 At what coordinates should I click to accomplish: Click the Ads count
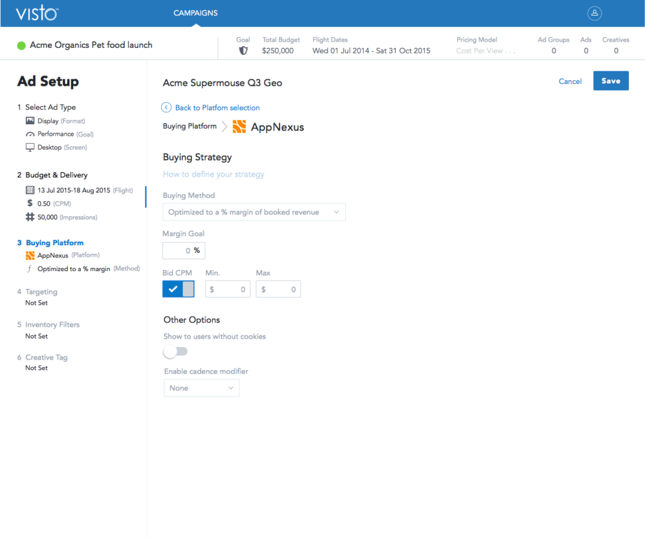pos(586,50)
